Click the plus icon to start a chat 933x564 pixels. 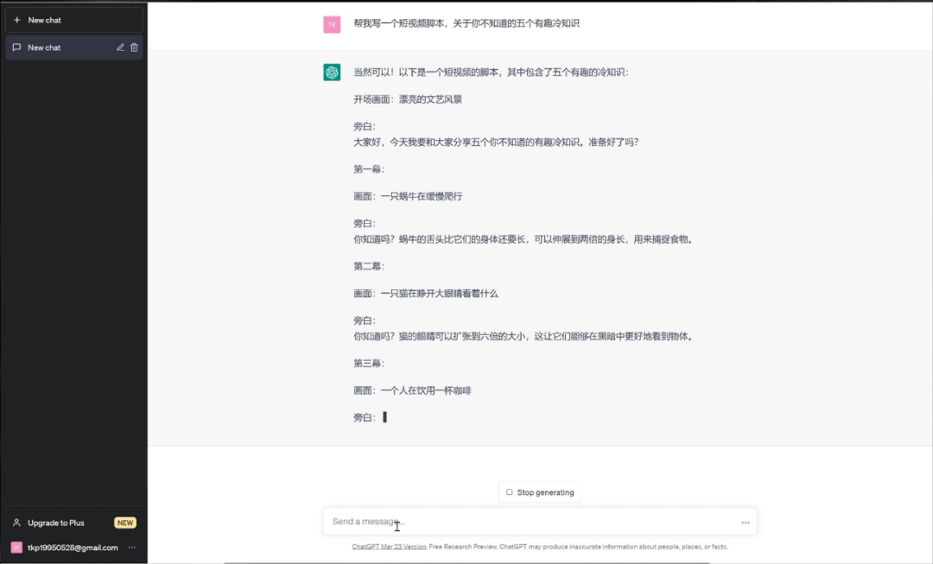(x=17, y=20)
